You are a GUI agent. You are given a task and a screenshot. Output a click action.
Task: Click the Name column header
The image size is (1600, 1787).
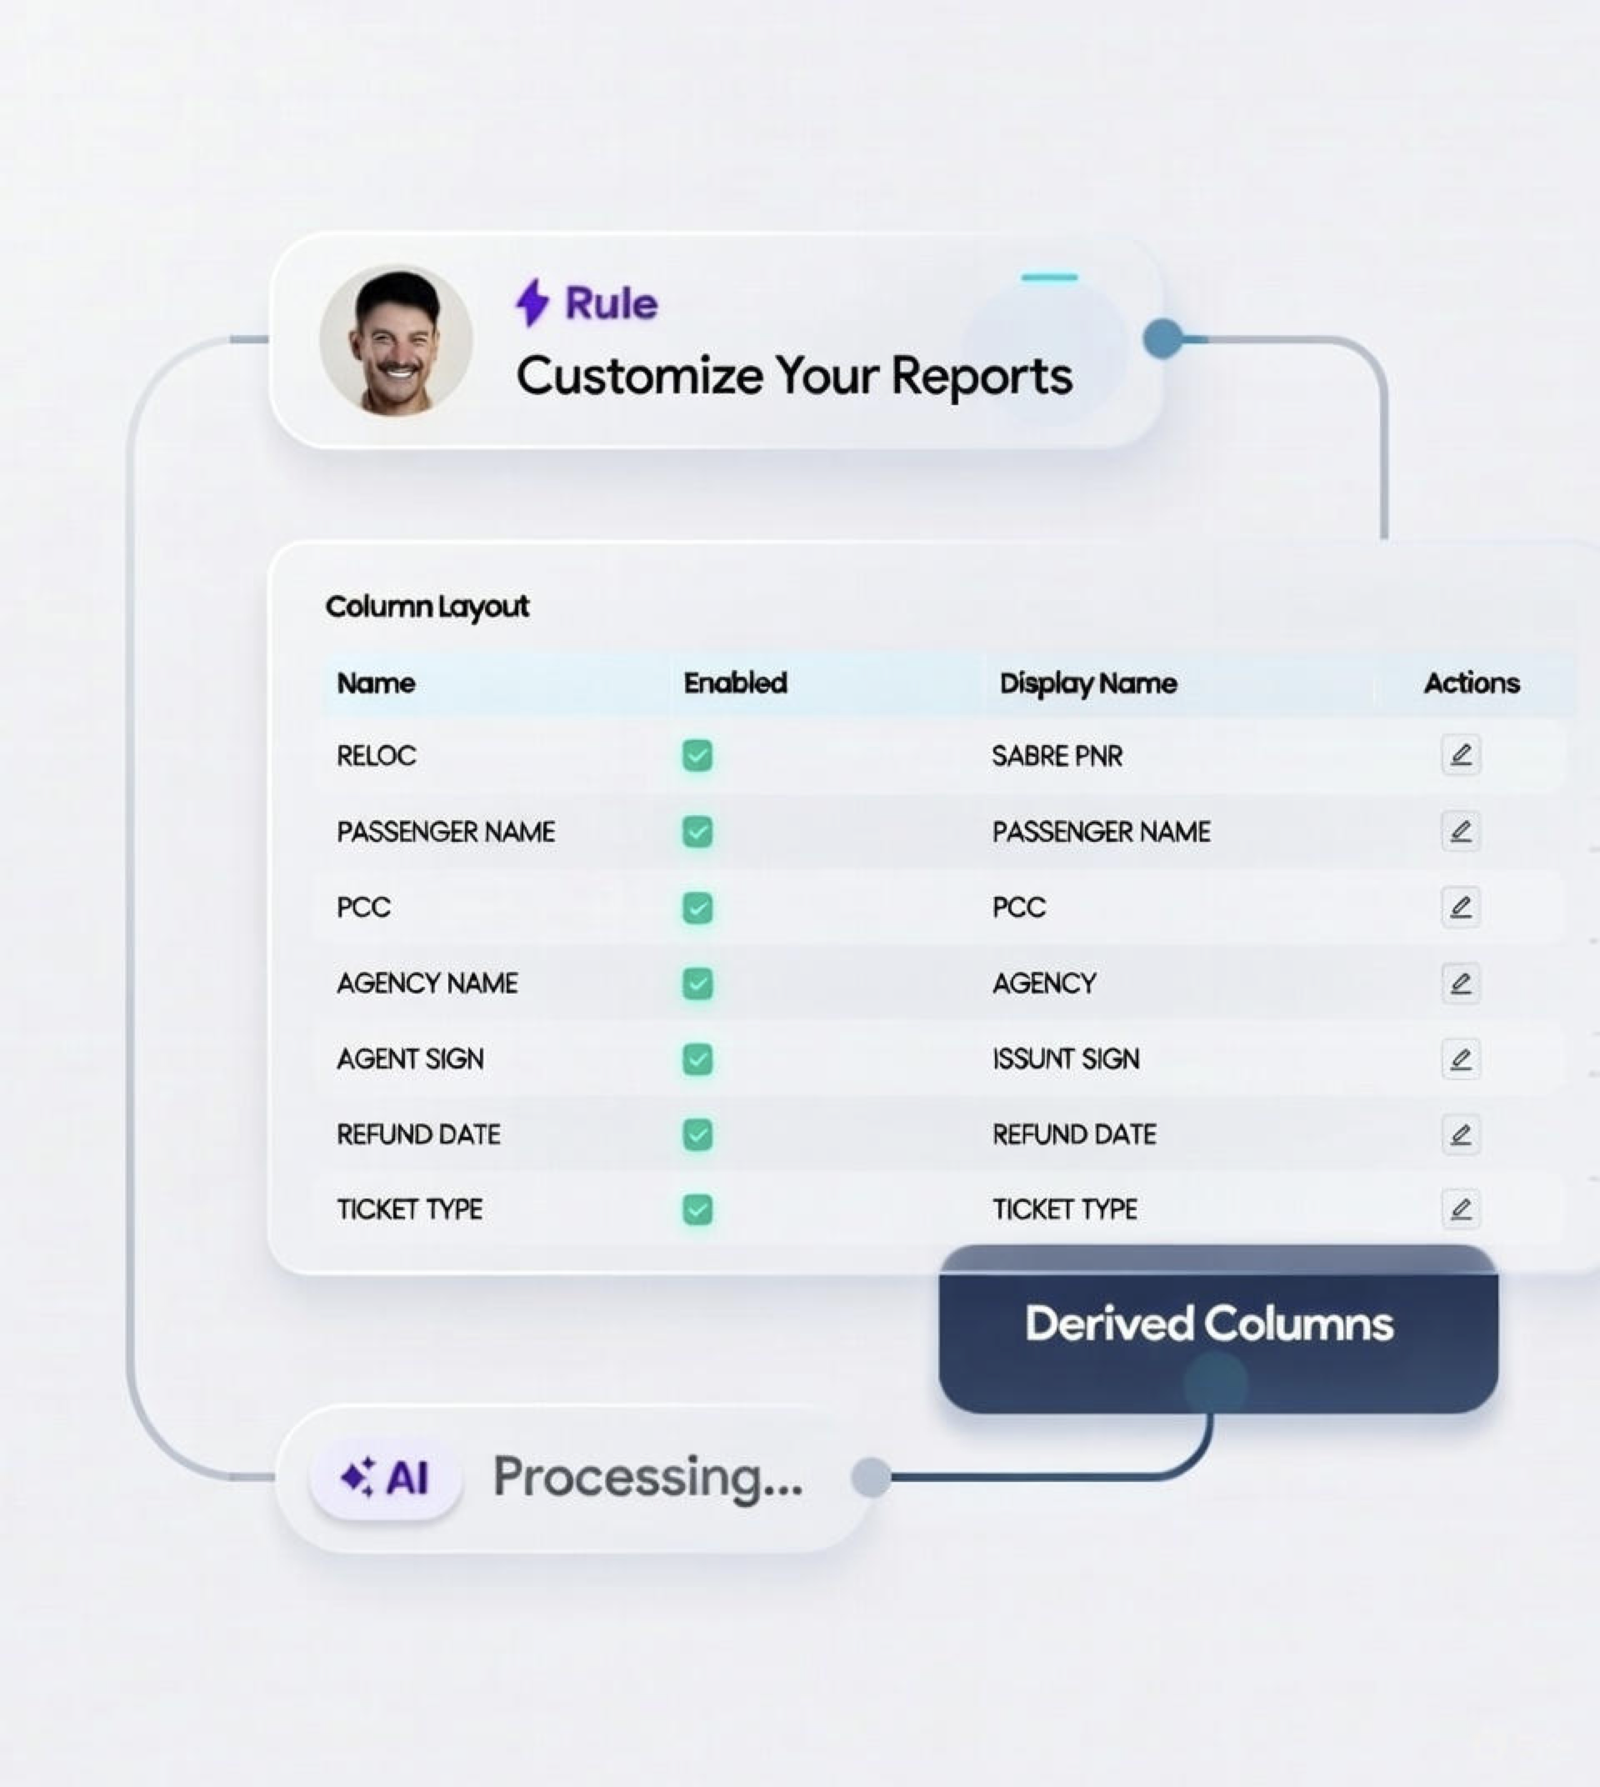pos(375,683)
